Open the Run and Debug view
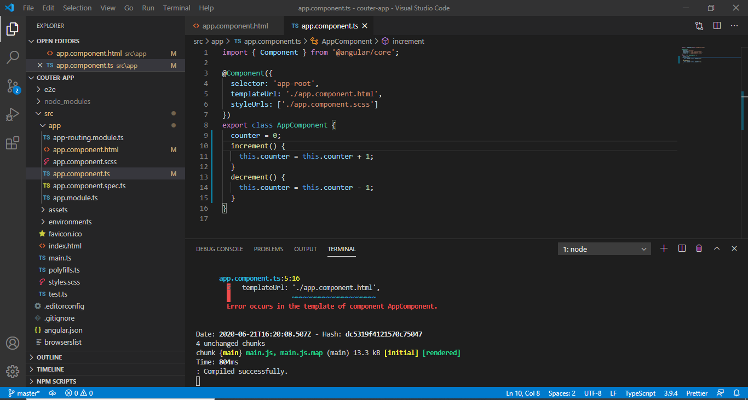The height and width of the screenshot is (400, 748). click(x=12, y=114)
